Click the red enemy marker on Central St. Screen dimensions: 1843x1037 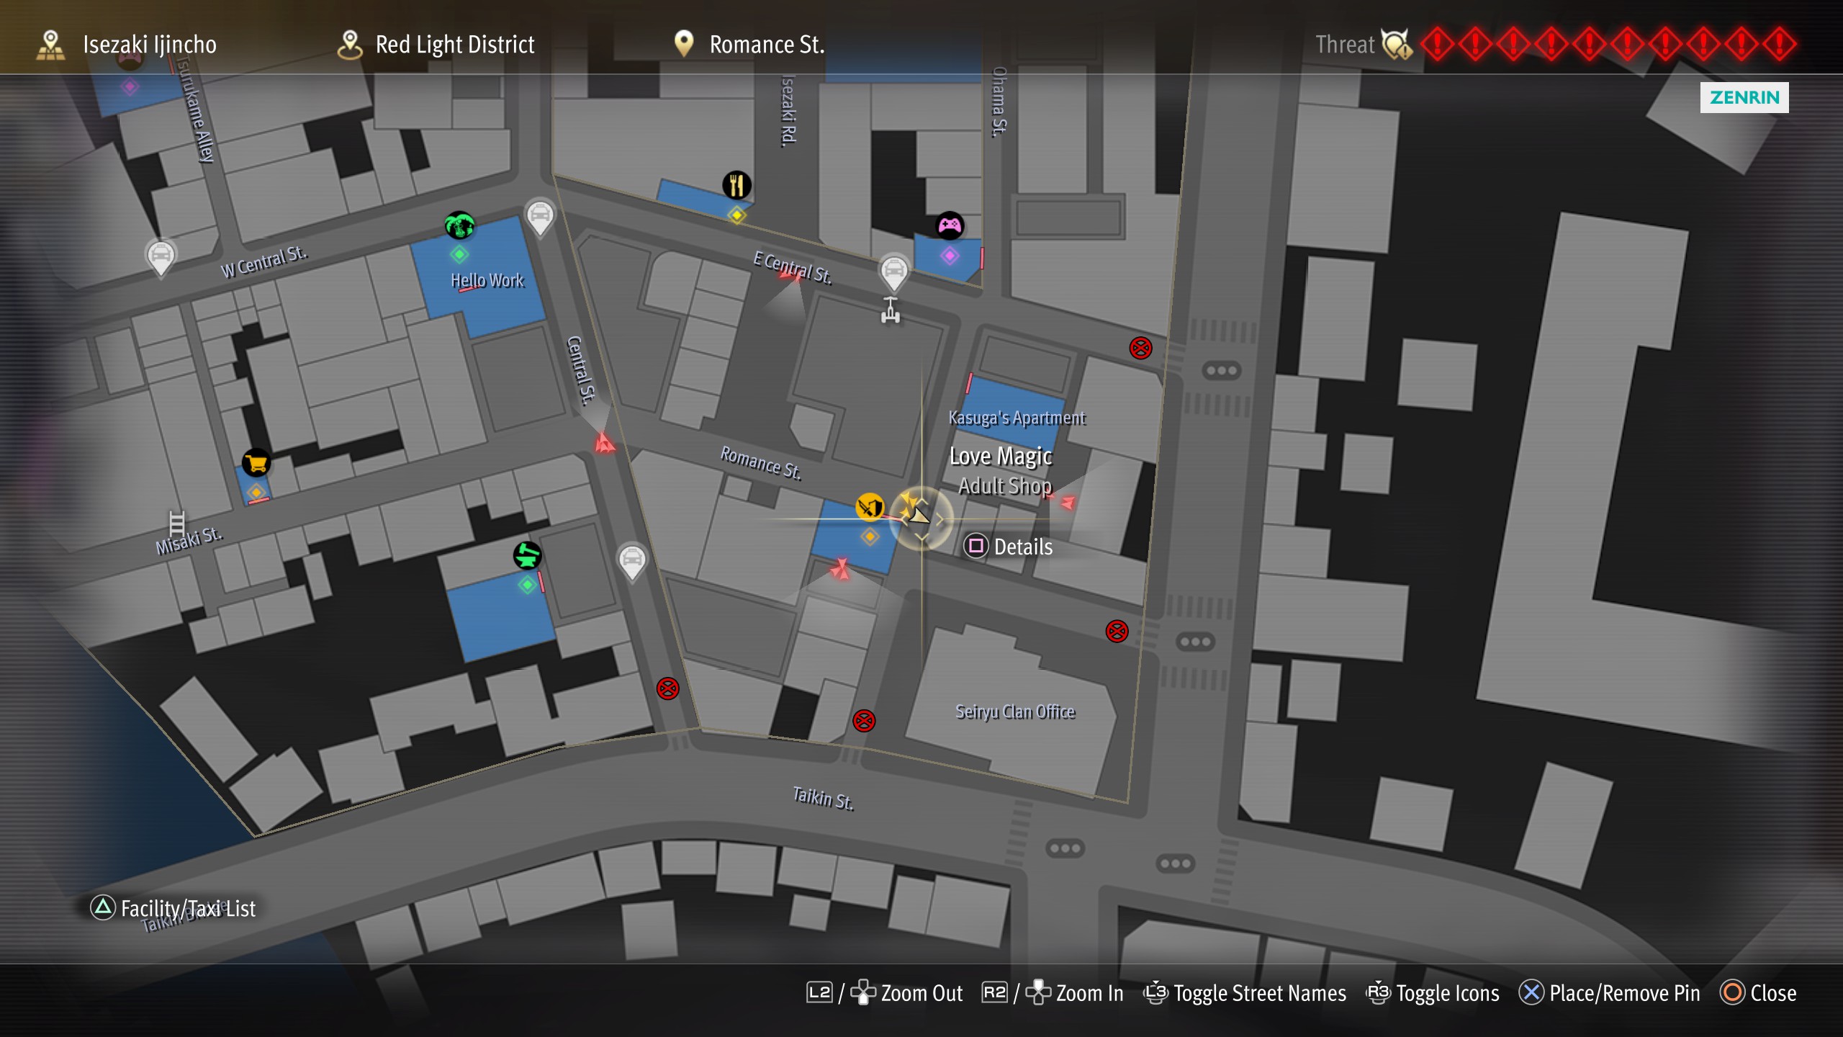click(604, 443)
